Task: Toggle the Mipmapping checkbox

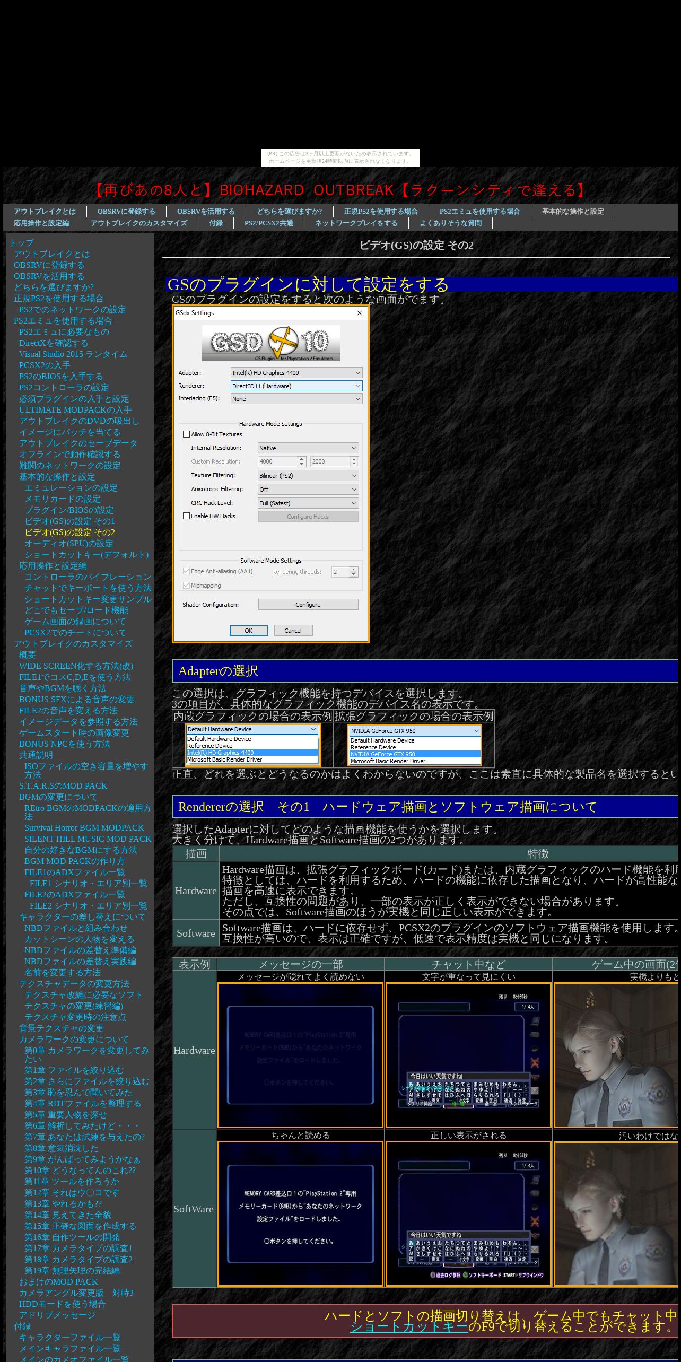Action: coord(186,586)
